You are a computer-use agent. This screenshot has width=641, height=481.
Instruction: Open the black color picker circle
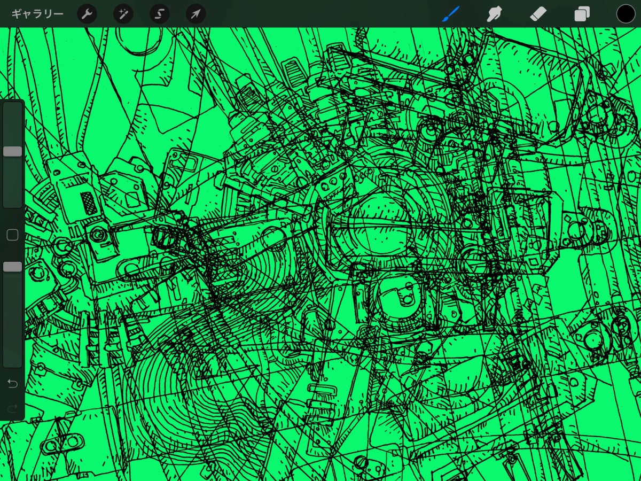point(626,14)
